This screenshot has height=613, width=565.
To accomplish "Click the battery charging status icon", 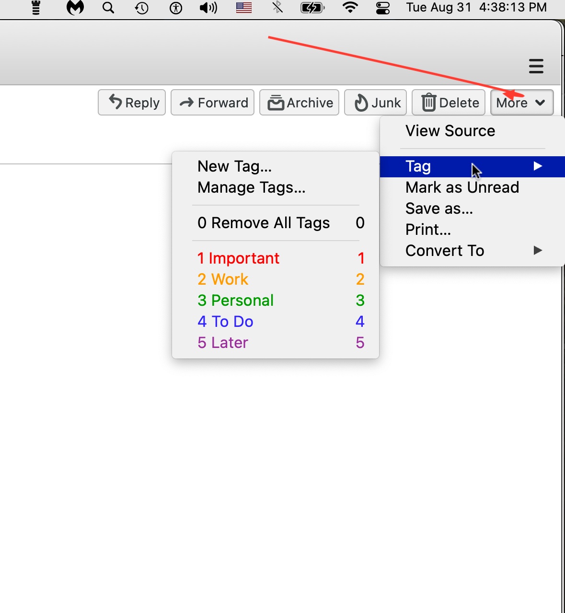I will tap(312, 8).
